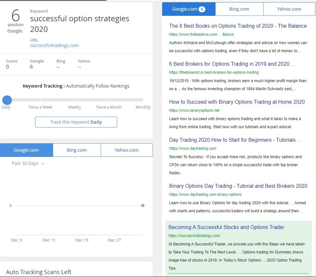Click the Google rank value '6' in stats row
Image resolution: width=316 pixels, height=277 pixels.
[31, 67]
